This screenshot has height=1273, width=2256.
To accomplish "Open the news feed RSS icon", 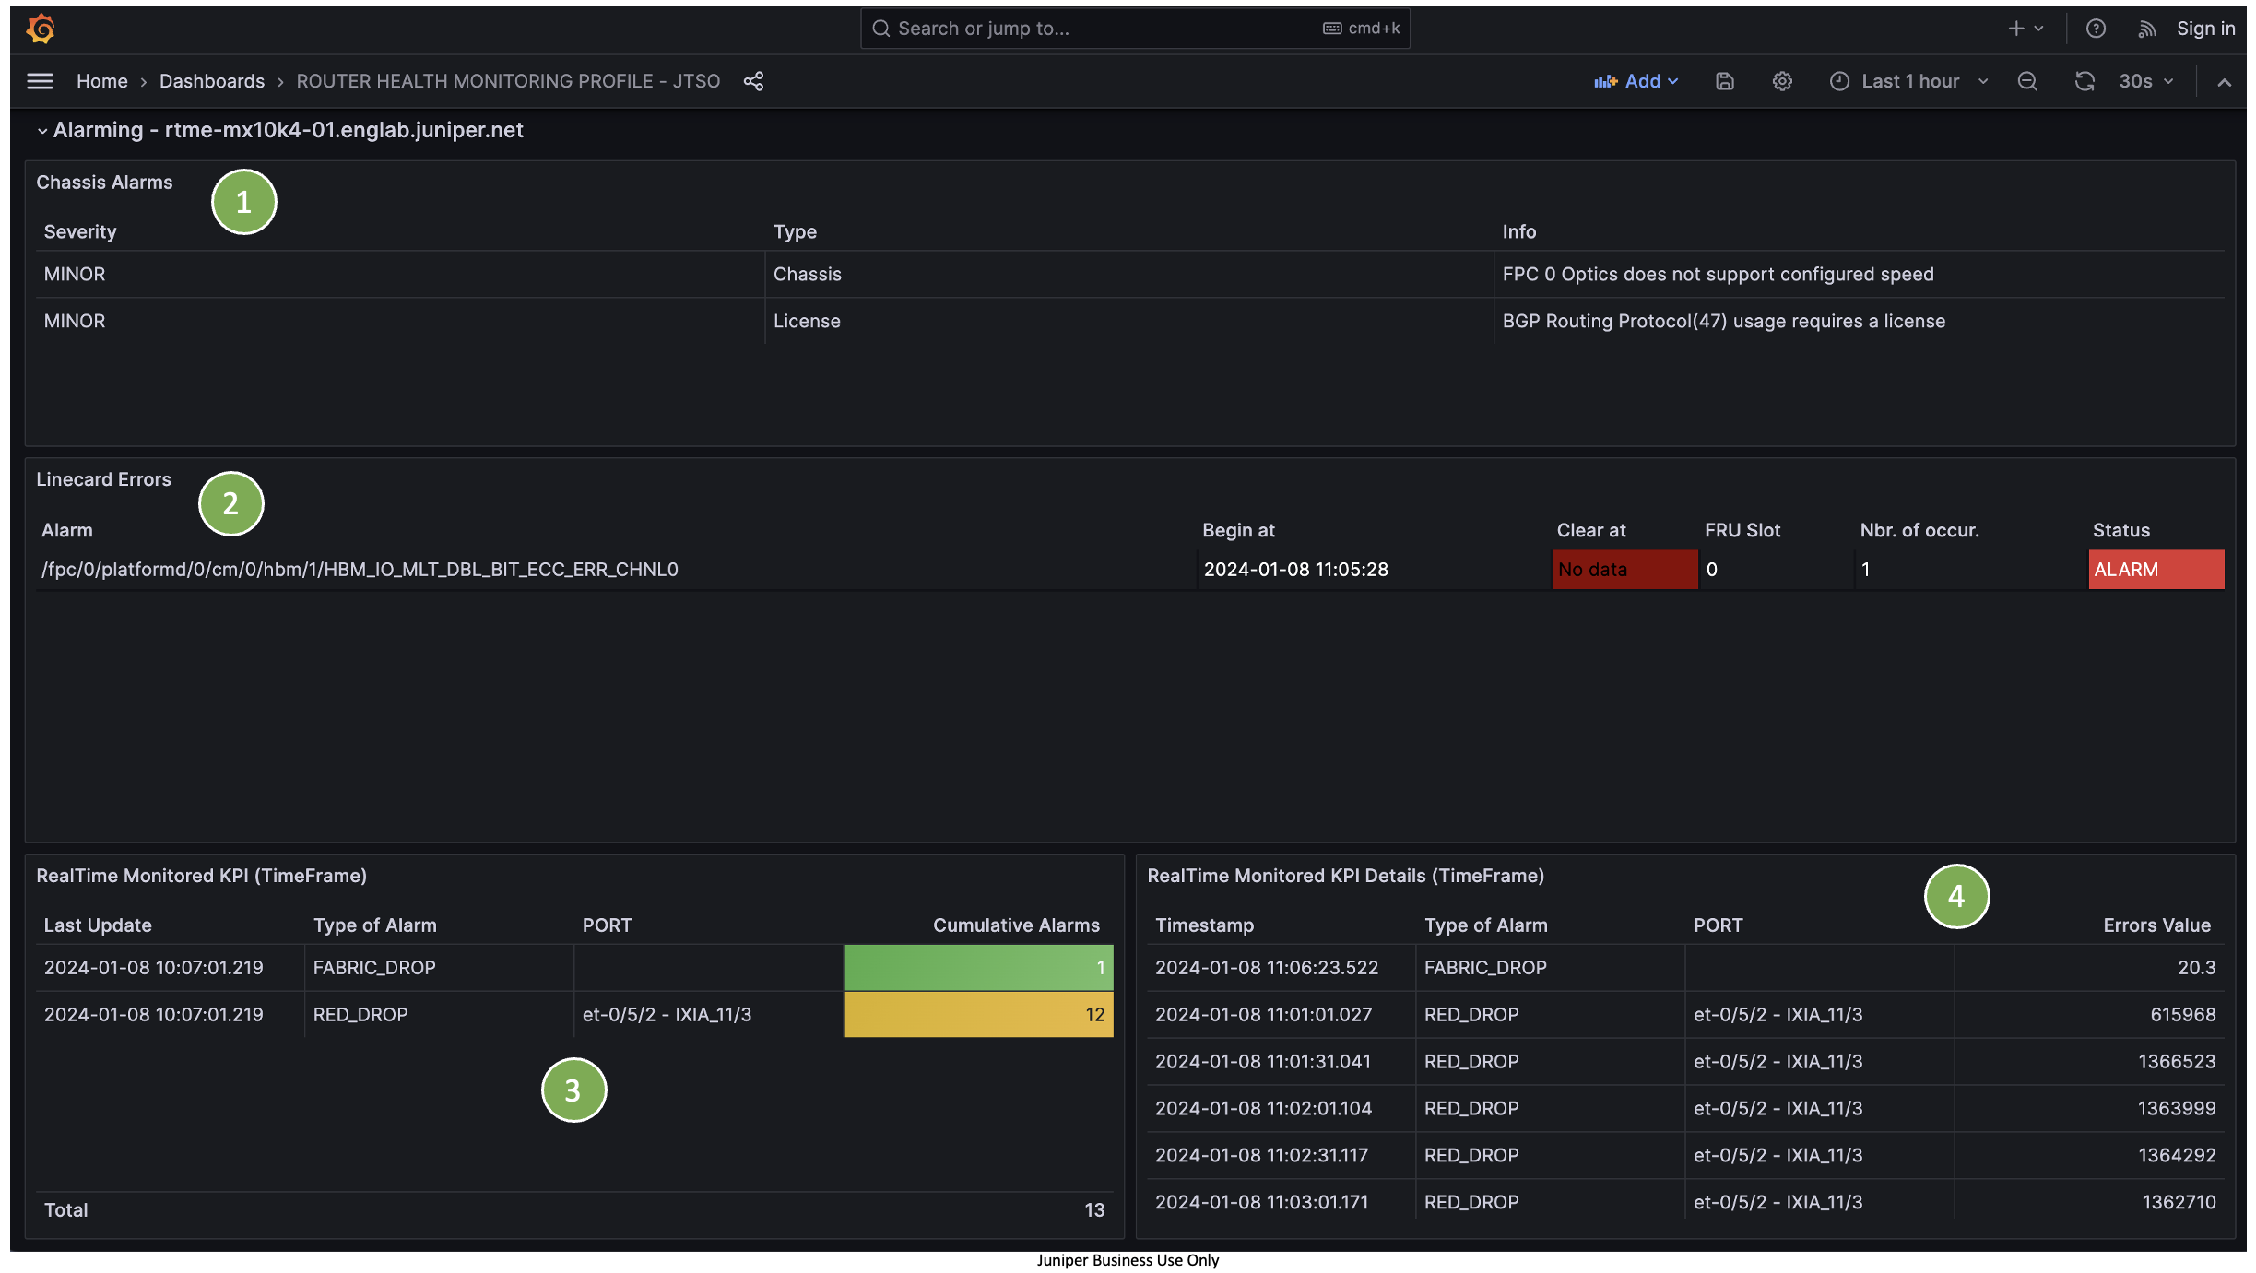I will (x=2146, y=29).
